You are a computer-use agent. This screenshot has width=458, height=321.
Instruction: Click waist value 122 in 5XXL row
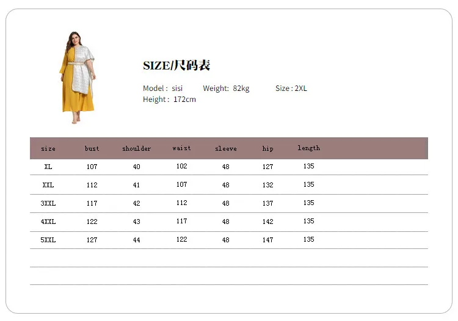coord(182,239)
